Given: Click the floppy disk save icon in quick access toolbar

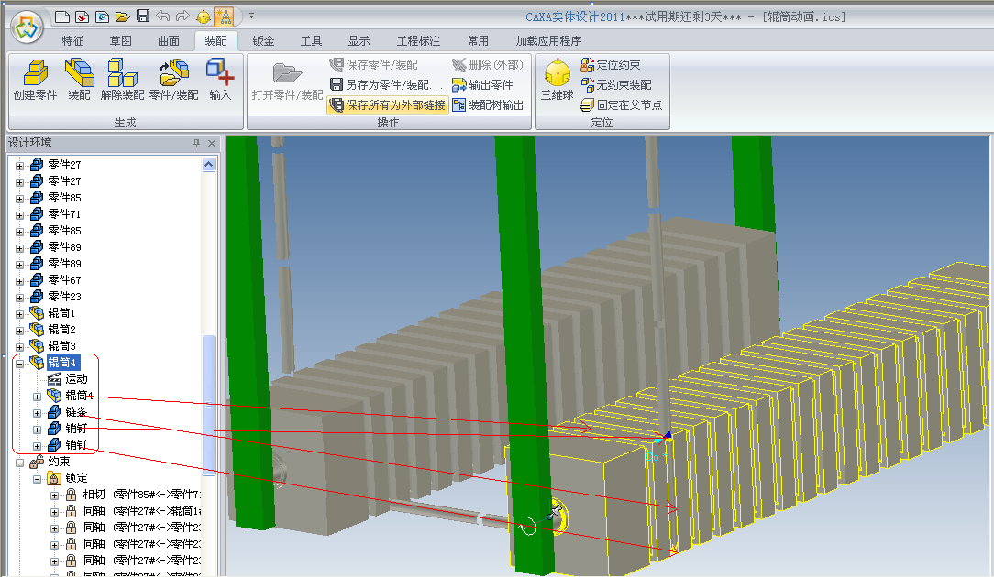Looking at the screenshot, I should (x=143, y=16).
